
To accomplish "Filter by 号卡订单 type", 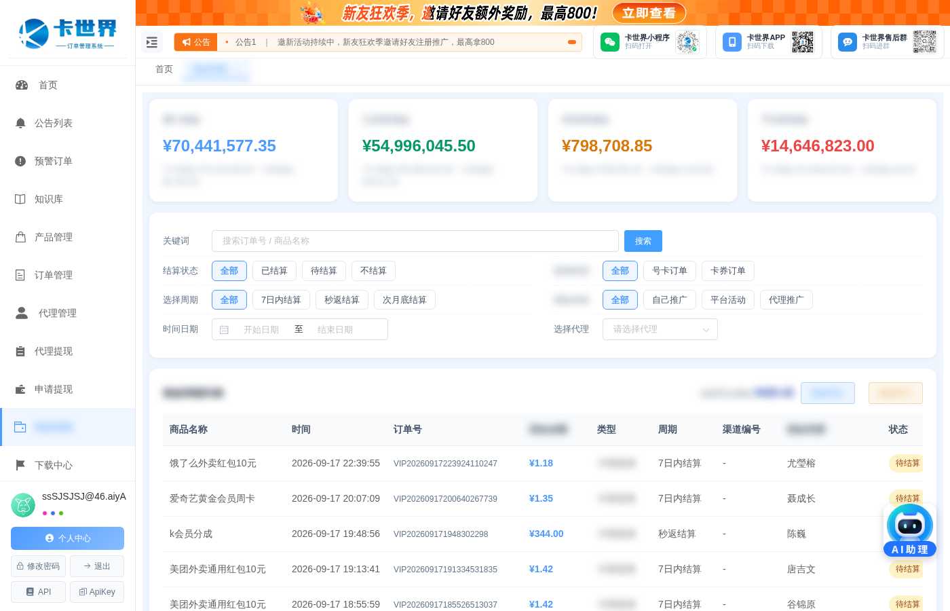I will [670, 271].
